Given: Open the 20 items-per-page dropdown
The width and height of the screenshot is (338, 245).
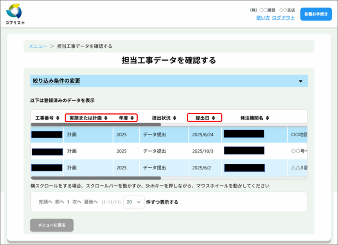Looking at the screenshot, I should pyautogui.click(x=134, y=202).
